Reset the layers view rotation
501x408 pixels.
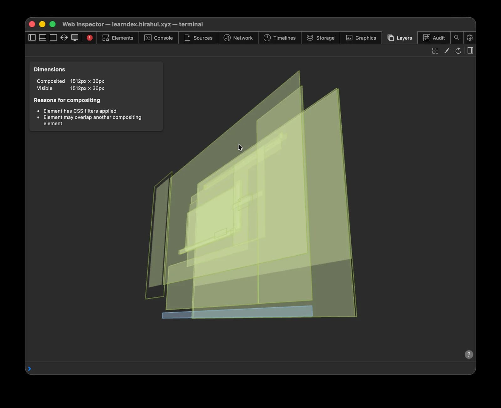458,50
